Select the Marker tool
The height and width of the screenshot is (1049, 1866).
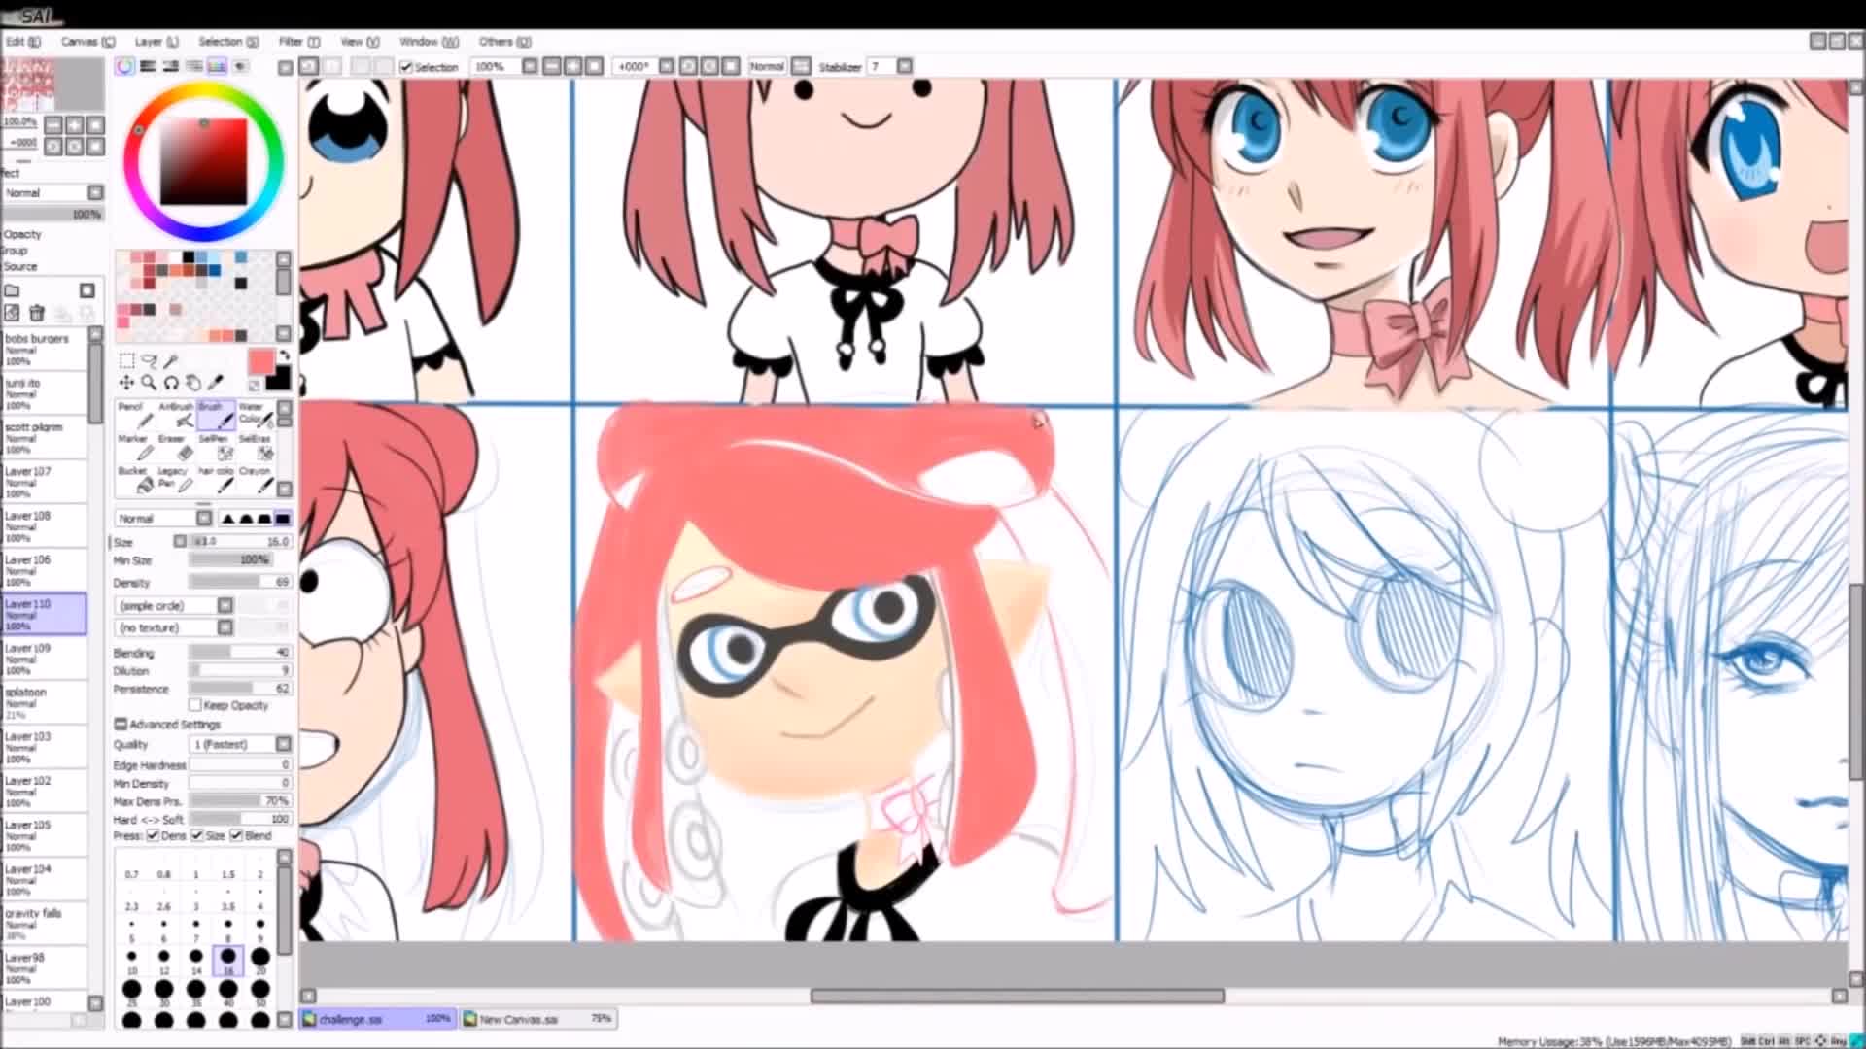pyautogui.click(x=134, y=448)
